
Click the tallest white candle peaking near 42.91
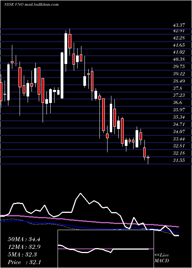[66, 49]
